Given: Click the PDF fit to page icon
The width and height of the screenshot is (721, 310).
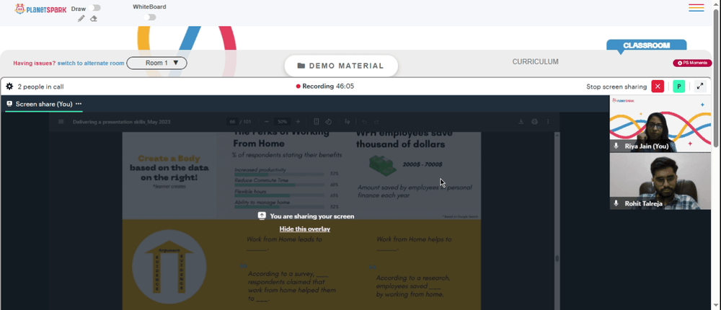Looking at the screenshot, I should point(317,121).
